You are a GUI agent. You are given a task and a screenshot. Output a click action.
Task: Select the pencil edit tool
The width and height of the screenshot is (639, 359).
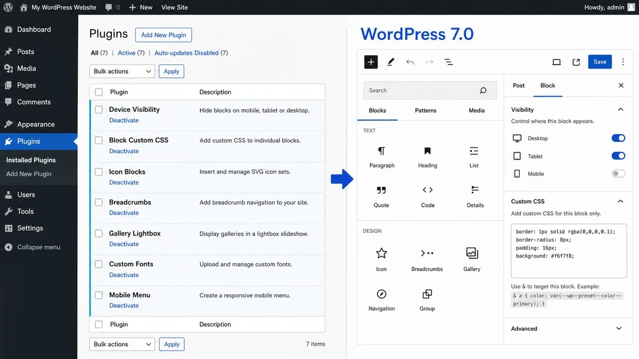pos(390,62)
